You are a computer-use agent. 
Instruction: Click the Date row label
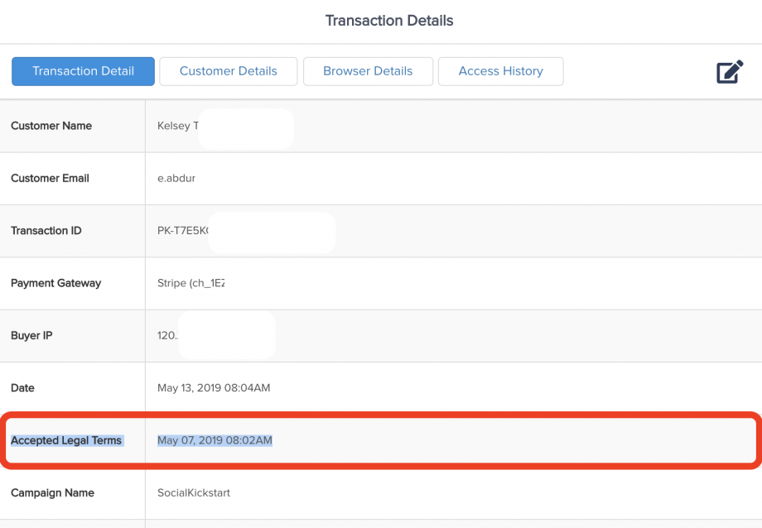pos(23,388)
